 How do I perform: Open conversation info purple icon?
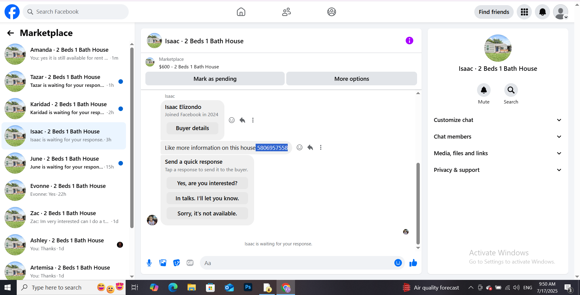(x=409, y=41)
